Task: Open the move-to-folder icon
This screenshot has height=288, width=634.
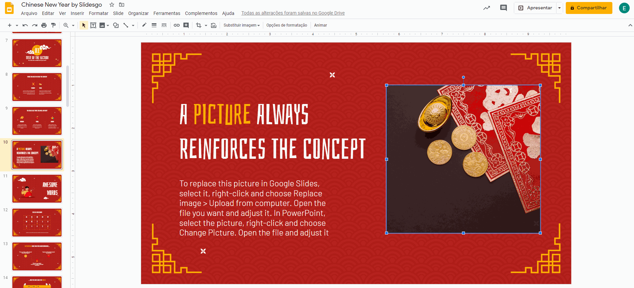Action: (121, 5)
